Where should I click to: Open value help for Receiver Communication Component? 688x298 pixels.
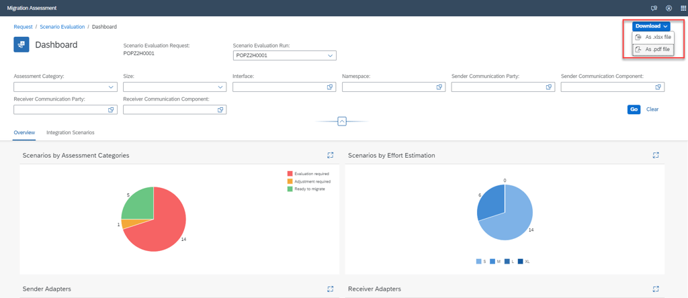click(220, 110)
